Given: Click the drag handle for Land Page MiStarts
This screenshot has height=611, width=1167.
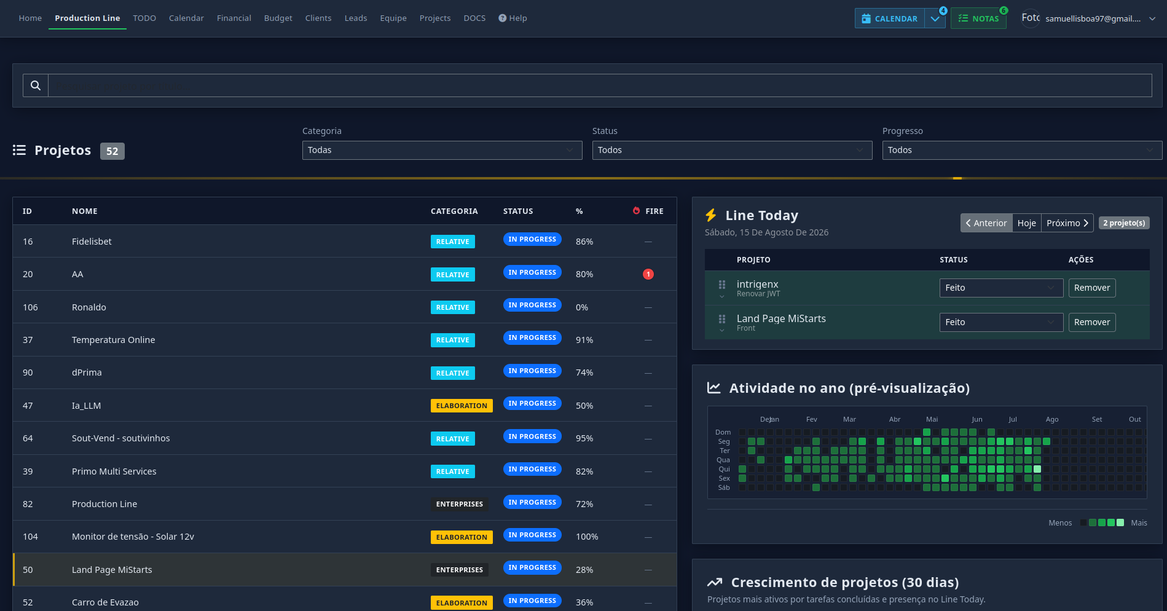Looking at the screenshot, I should (x=722, y=319).
